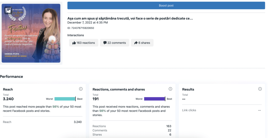Click the Boost post button
268x138 pixels.
pyautogui.click(x=166, y=6)
